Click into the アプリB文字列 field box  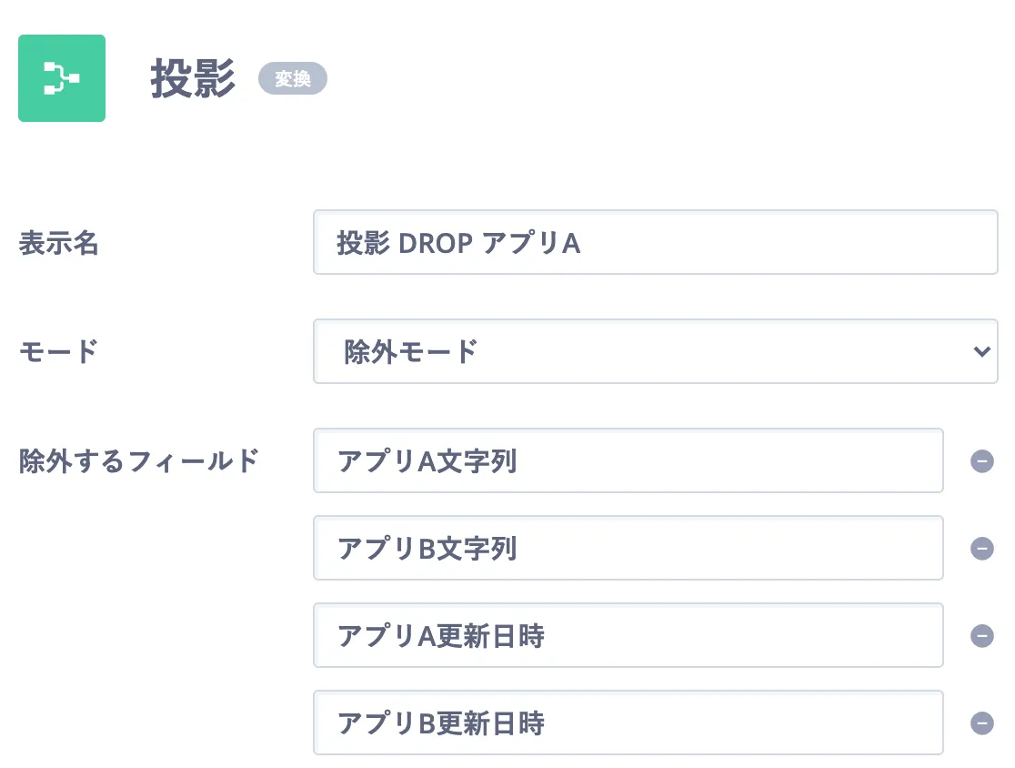point(628,549)
